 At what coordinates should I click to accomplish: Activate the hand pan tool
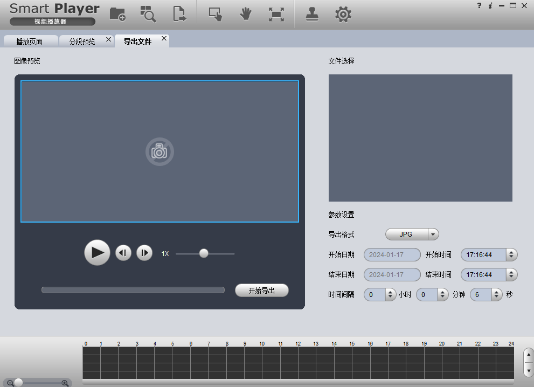tap(246, 14)
